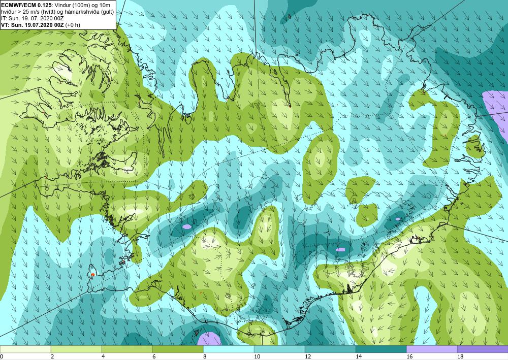This screenshot has height=360, width=508.
Task: Click the "hviður > 25 m/s (hvítt)" description line
Action: (57, 12)
